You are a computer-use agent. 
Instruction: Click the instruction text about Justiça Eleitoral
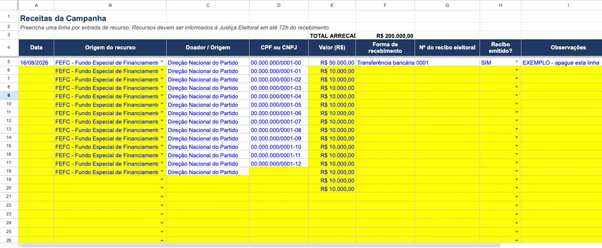175,27
